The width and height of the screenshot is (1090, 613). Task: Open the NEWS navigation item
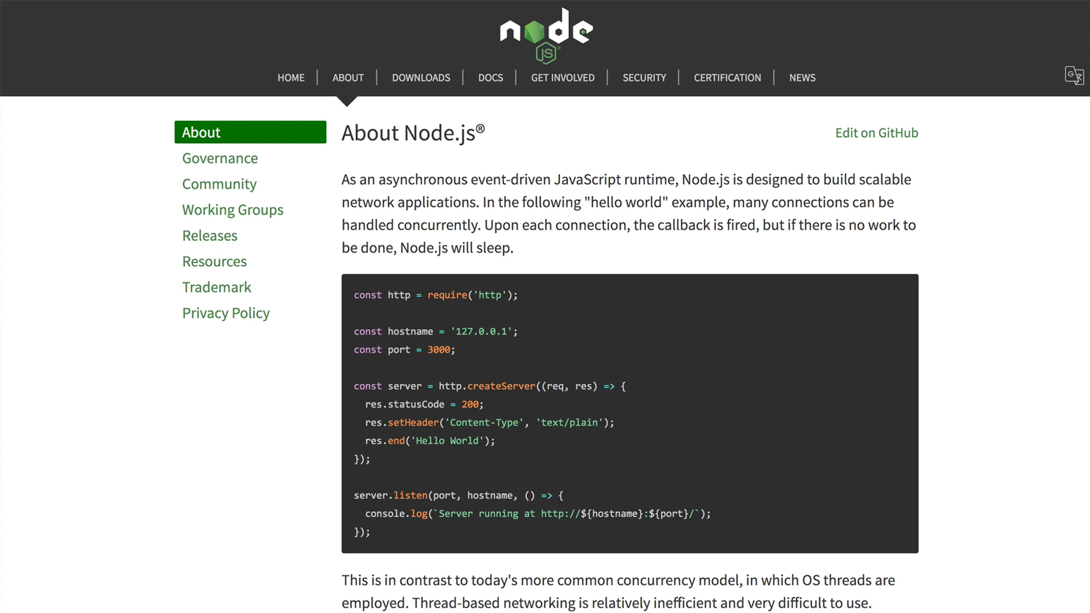pyautogui.click(x=802, y=78)
